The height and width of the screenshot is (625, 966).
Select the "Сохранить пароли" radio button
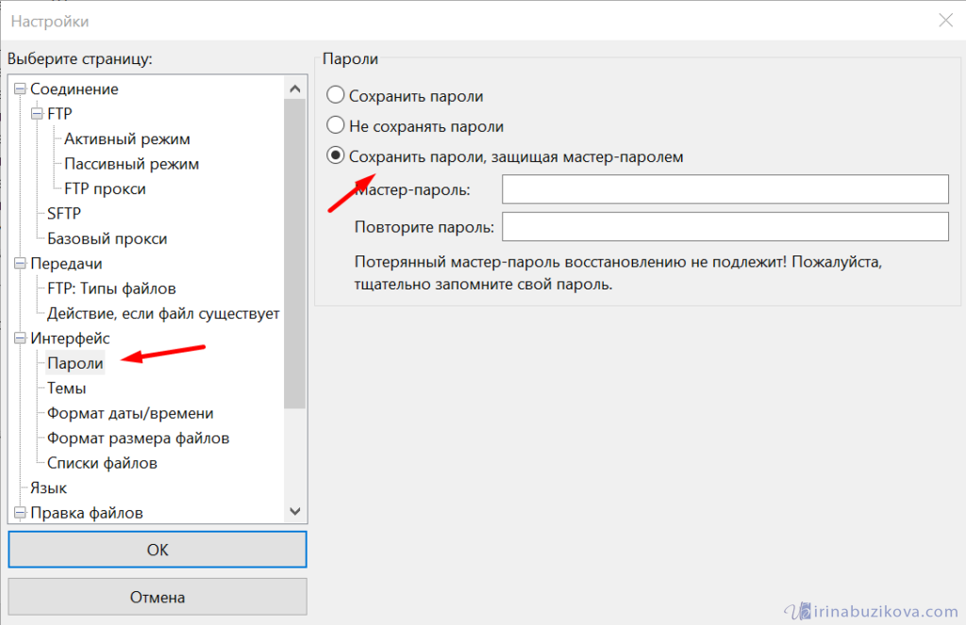(335, 95)
